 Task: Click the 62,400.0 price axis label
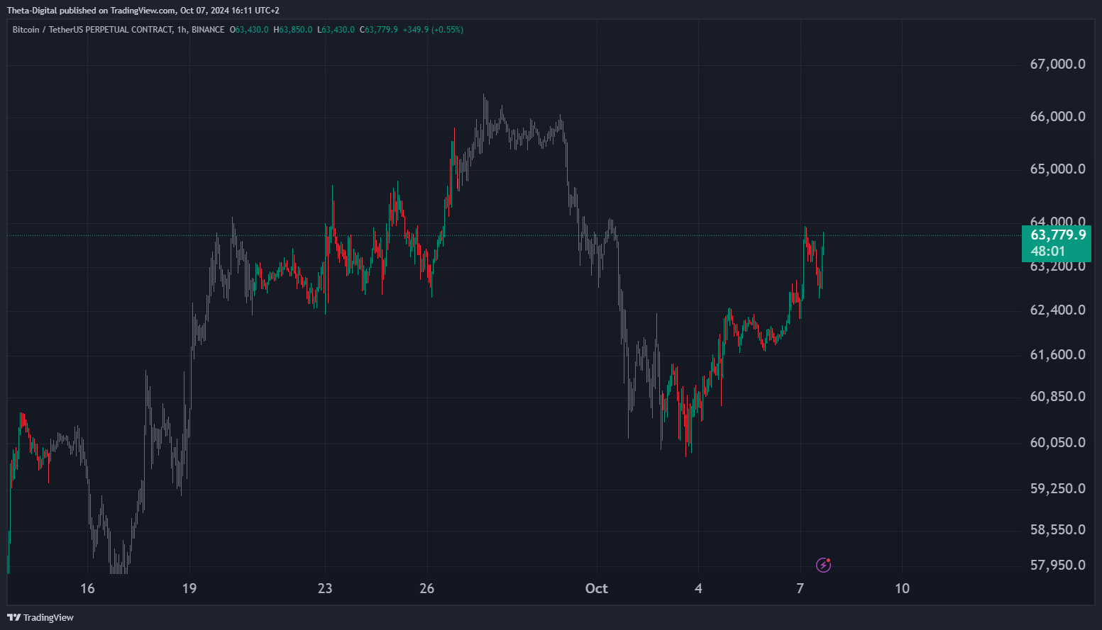click(x=1057, y=310)
